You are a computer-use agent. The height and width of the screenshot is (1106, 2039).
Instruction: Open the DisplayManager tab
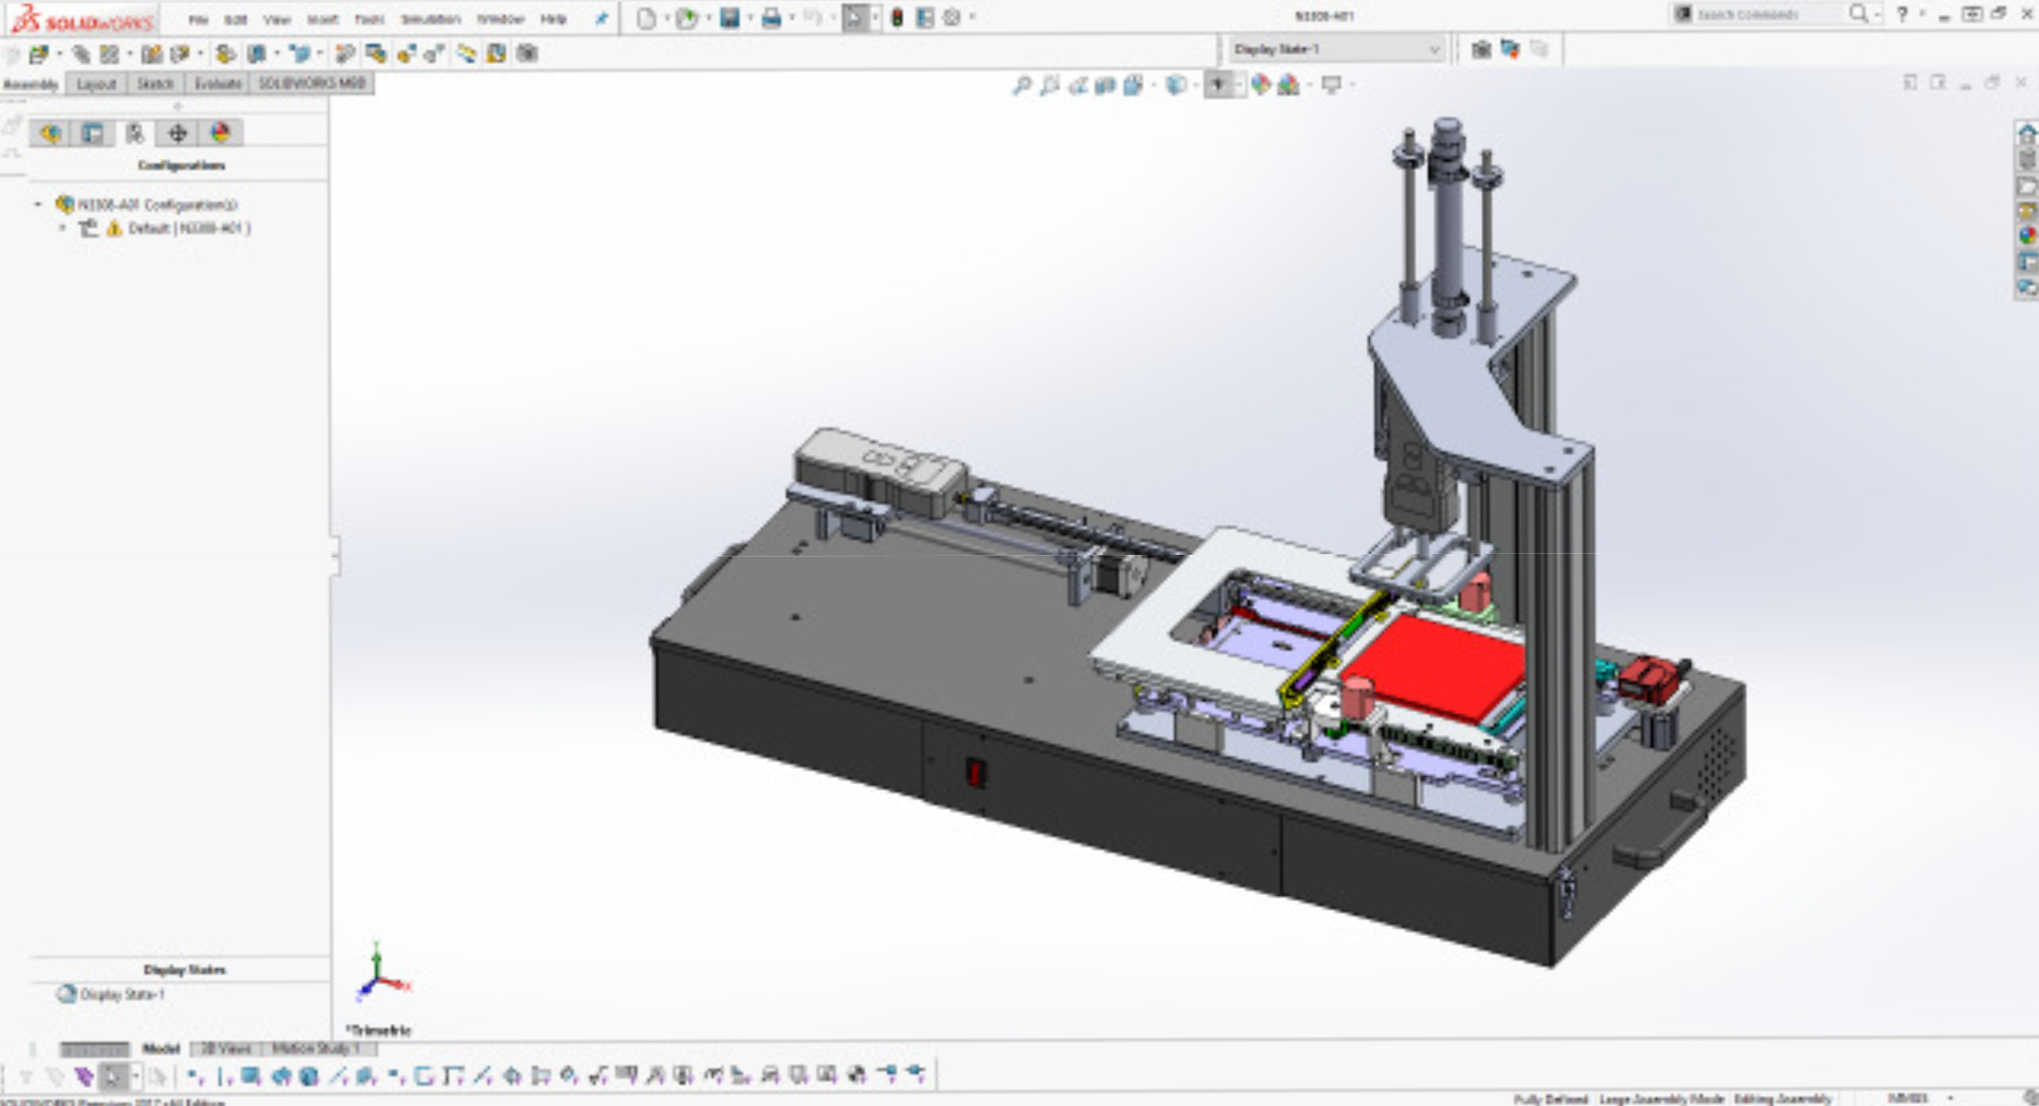tap(220, 133)
